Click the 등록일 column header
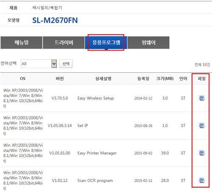 click(x=143, y=79)
